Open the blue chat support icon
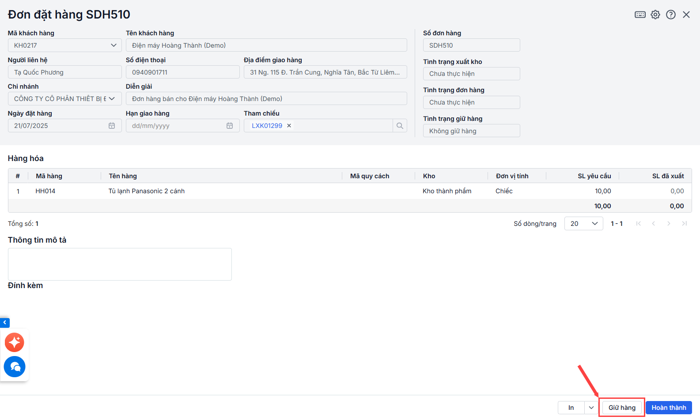The height and width of the screenshot is (420, 700). pyautogui.click(x=15, y=367)
